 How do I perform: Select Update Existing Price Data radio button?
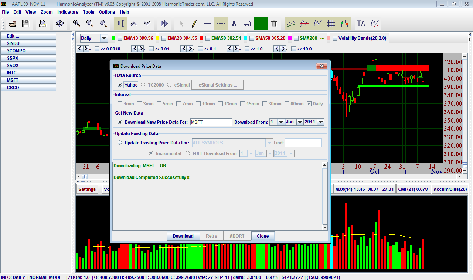120,143
